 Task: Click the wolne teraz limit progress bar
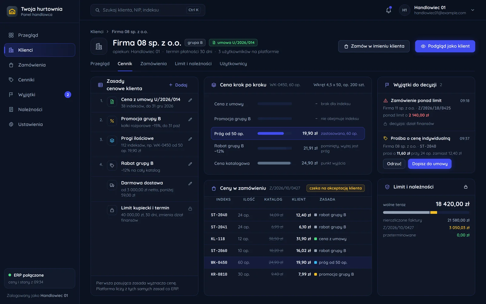[426, 212]
